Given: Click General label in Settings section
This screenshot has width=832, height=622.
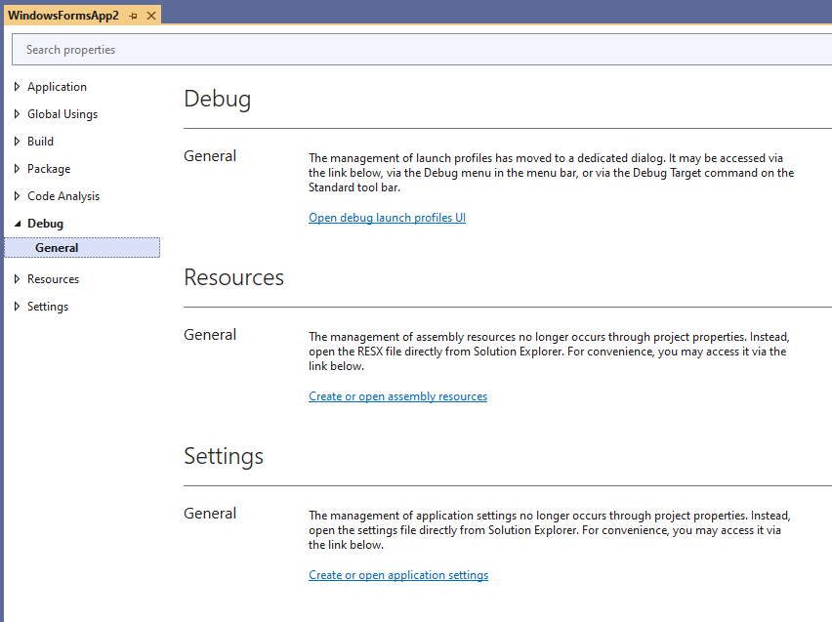Looking at the screenshot, I should point(210,514).
